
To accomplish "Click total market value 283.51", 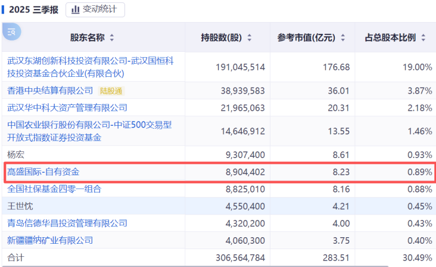I will (336, 257).
